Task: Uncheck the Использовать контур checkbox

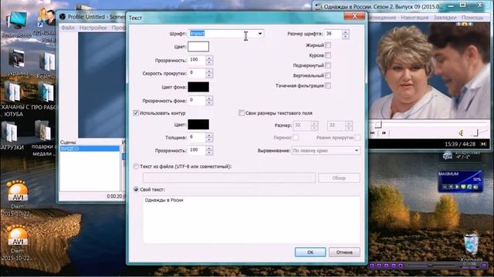Action: pyautogui.click(x=136, y=113)
